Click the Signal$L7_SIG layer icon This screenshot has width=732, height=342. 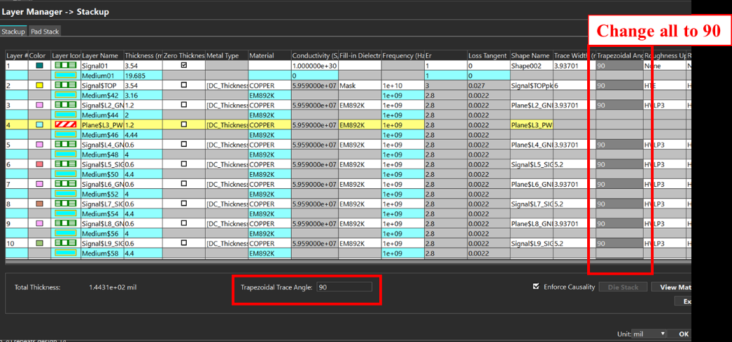point(66,204)
